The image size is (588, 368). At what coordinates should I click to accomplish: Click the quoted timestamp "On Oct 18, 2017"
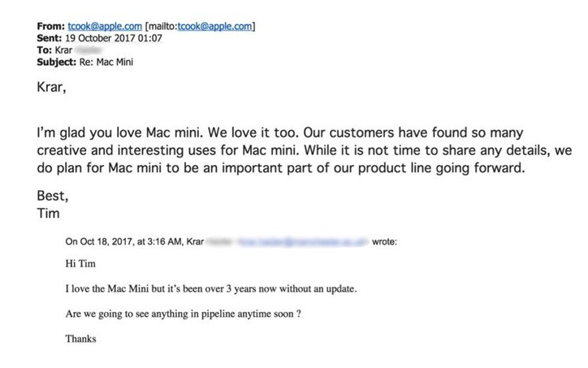coord(106,242)
